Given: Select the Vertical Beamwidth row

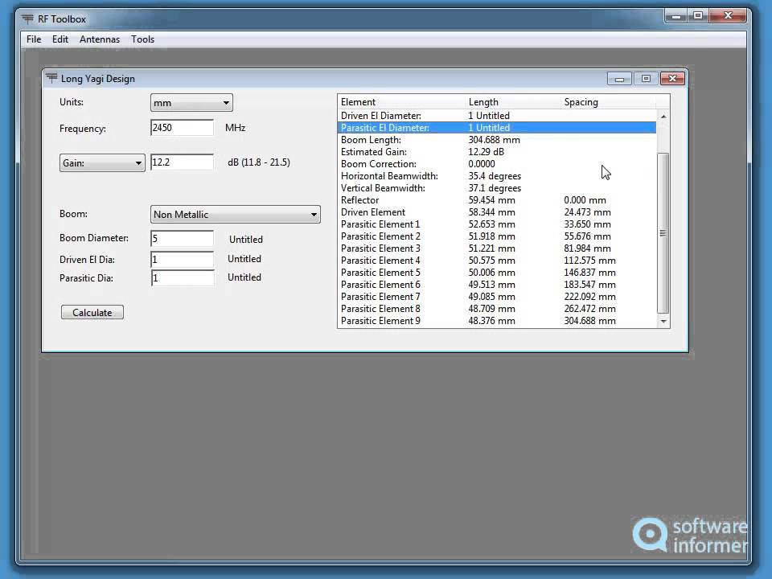Looking at the screenshot, I should [497, 188].
